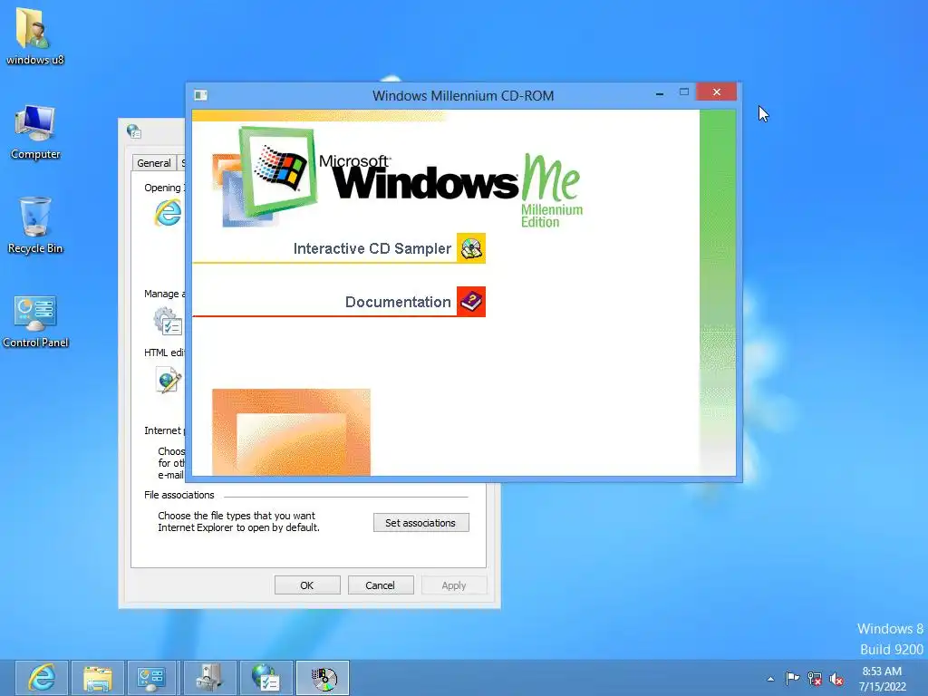928x696 pixels.
Task: Click the network status tray icon
Action: pyautogui.click(x=815, y=679)
